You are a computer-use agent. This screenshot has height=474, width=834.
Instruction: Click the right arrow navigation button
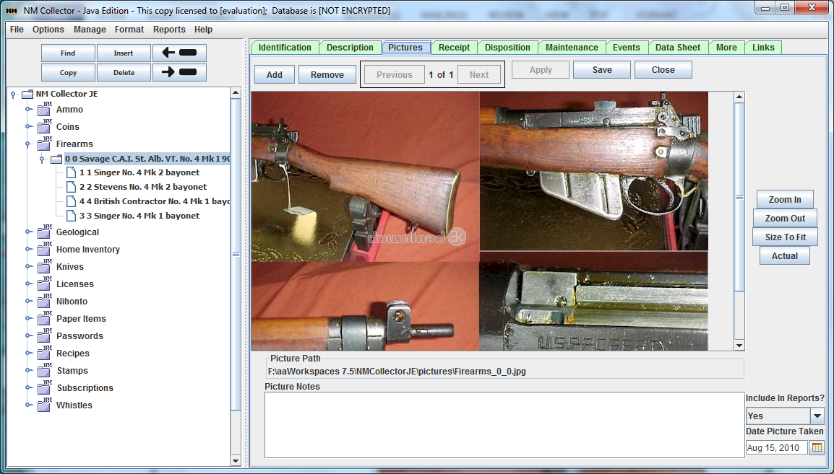tap(179, 72)
